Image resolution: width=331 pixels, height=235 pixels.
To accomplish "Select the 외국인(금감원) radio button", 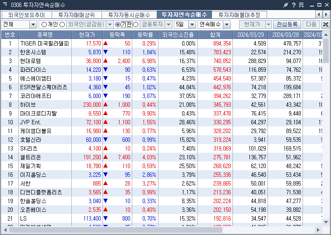I will [62, 25].
